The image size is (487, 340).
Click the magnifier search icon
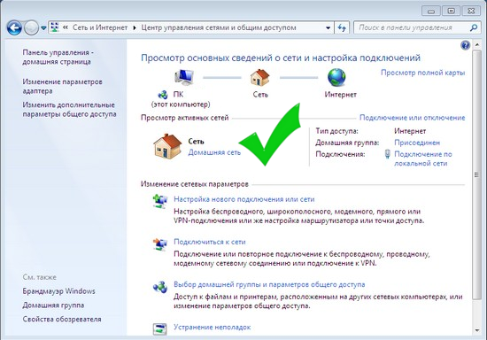tap(474, 28)
